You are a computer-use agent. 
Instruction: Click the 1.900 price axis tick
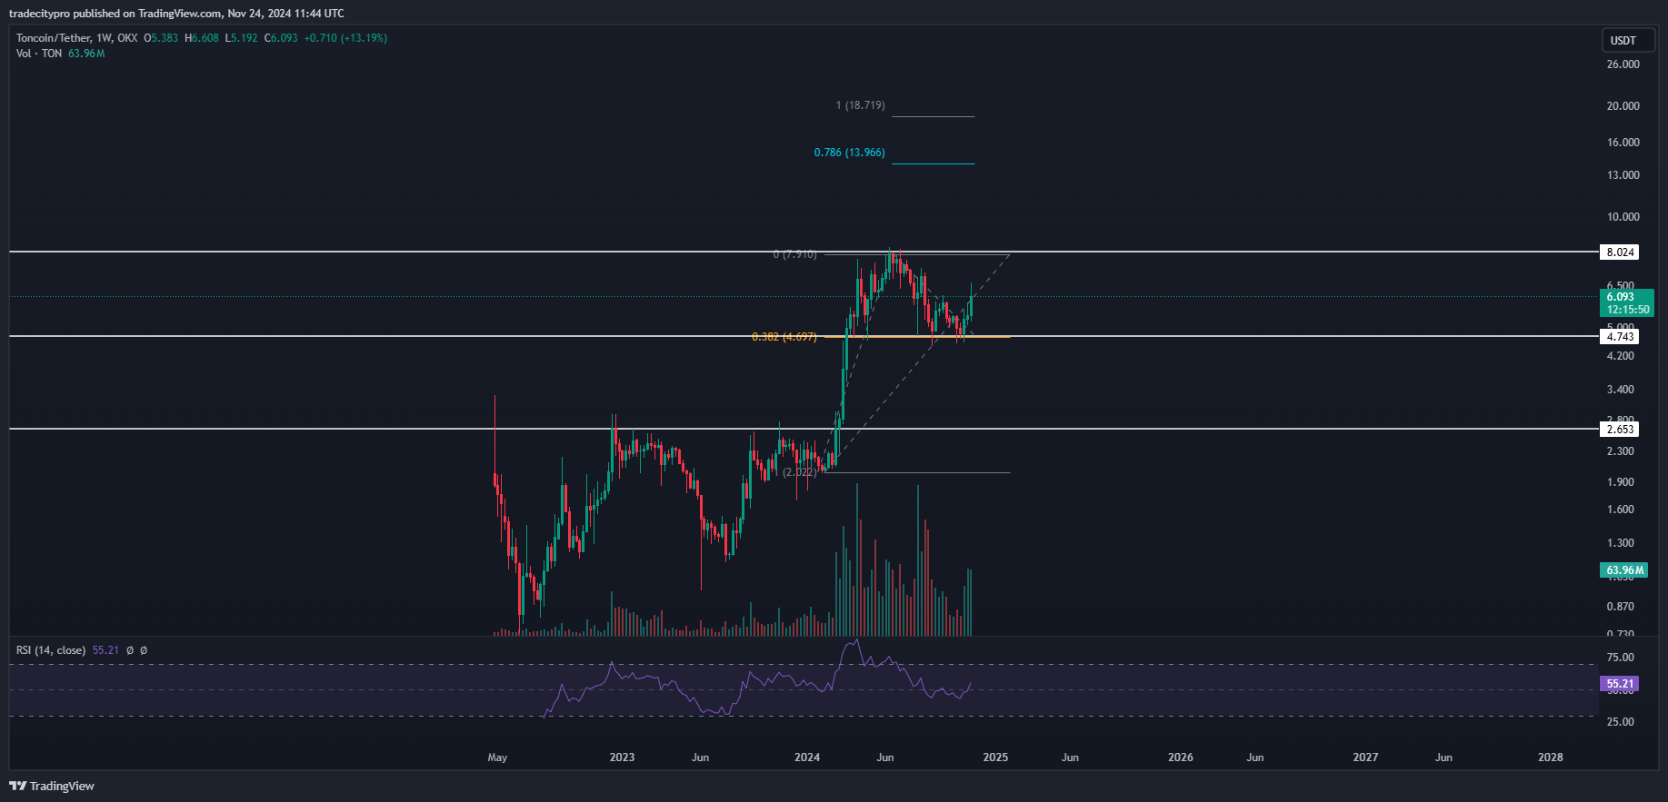click(1621, 482)
